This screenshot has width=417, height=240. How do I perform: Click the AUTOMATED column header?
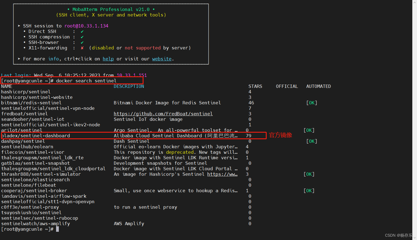pyautogui.click(x=319, y=86)
